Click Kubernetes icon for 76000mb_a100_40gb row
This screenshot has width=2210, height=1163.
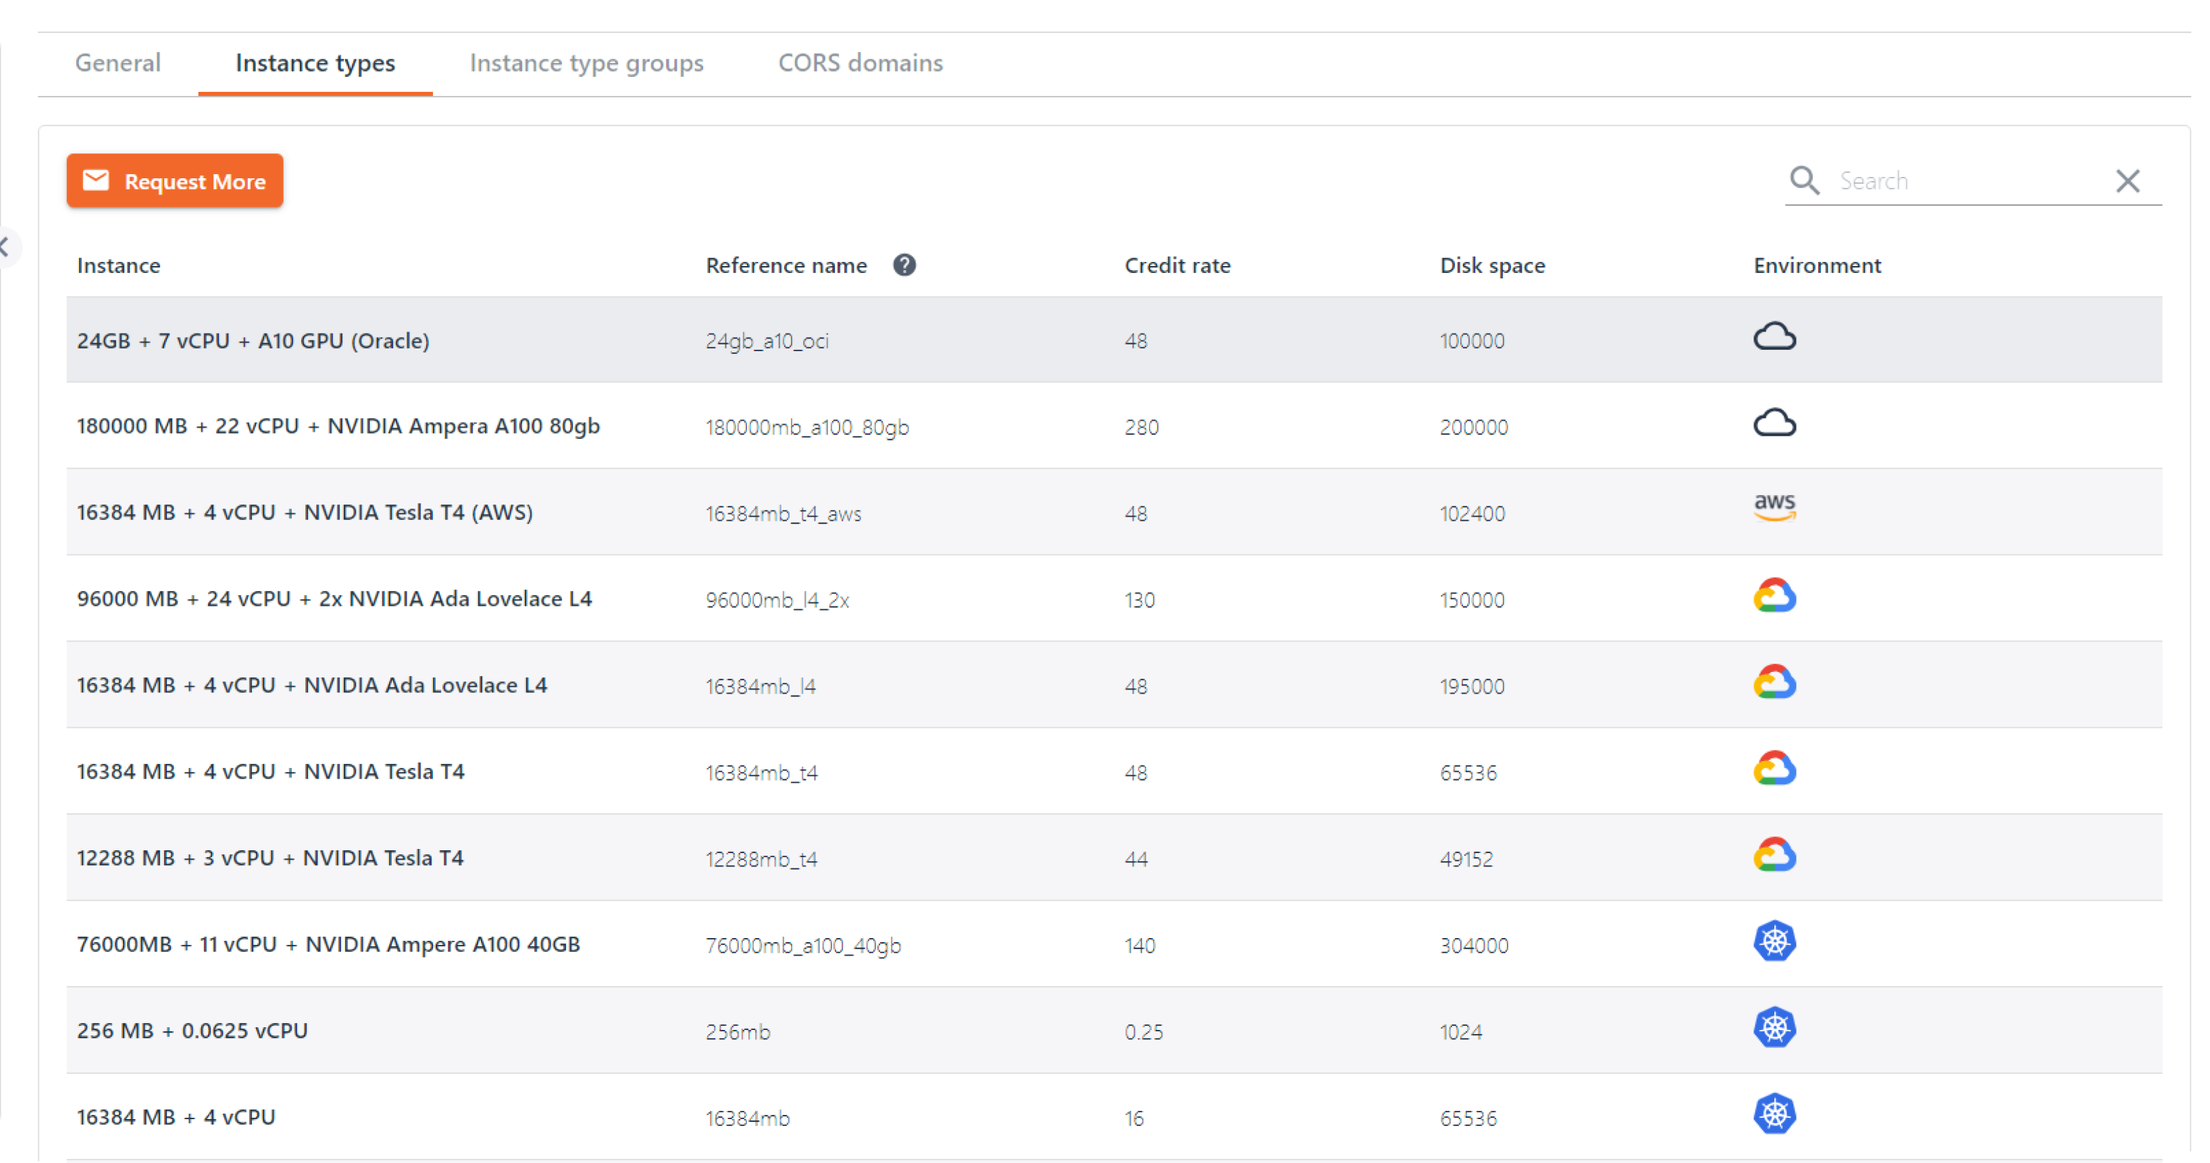coord(1773,941)
